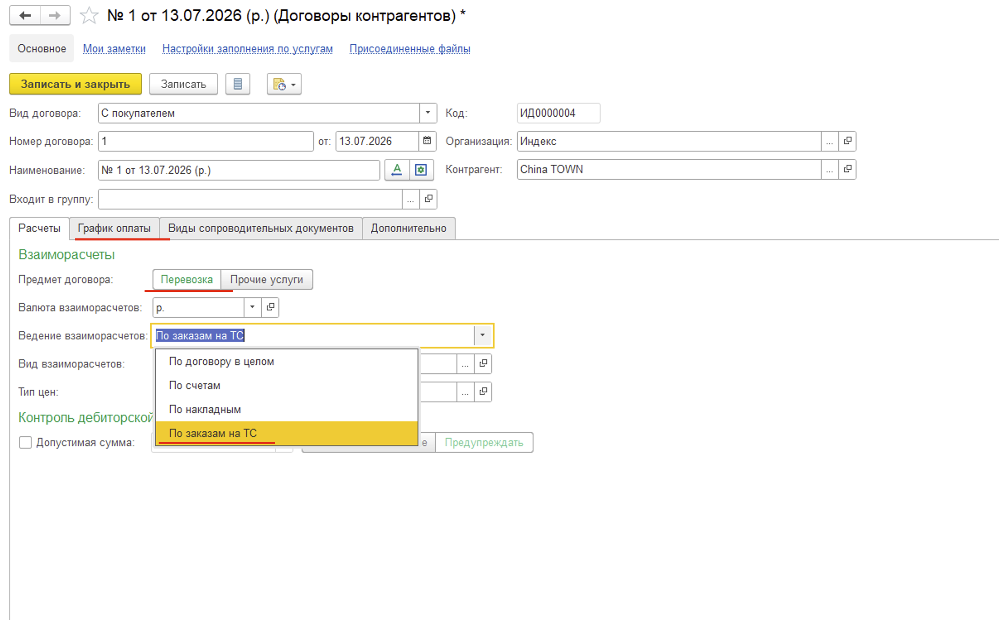
Task: Open Виды сопроводительных документов tab
Action: pyautogui.click(x=261, y=228)
